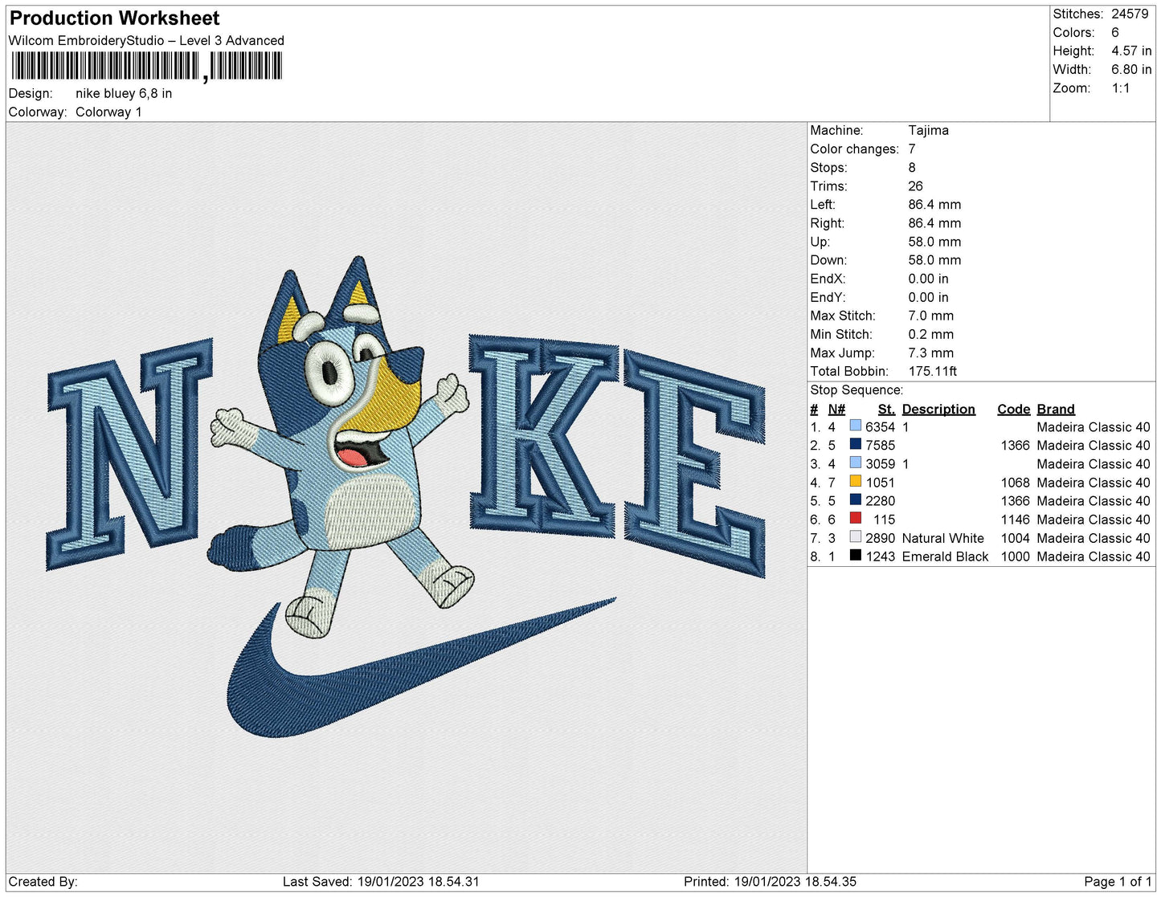Click the "EndX:" label
Screen dimensions: 1161x897
828,279
